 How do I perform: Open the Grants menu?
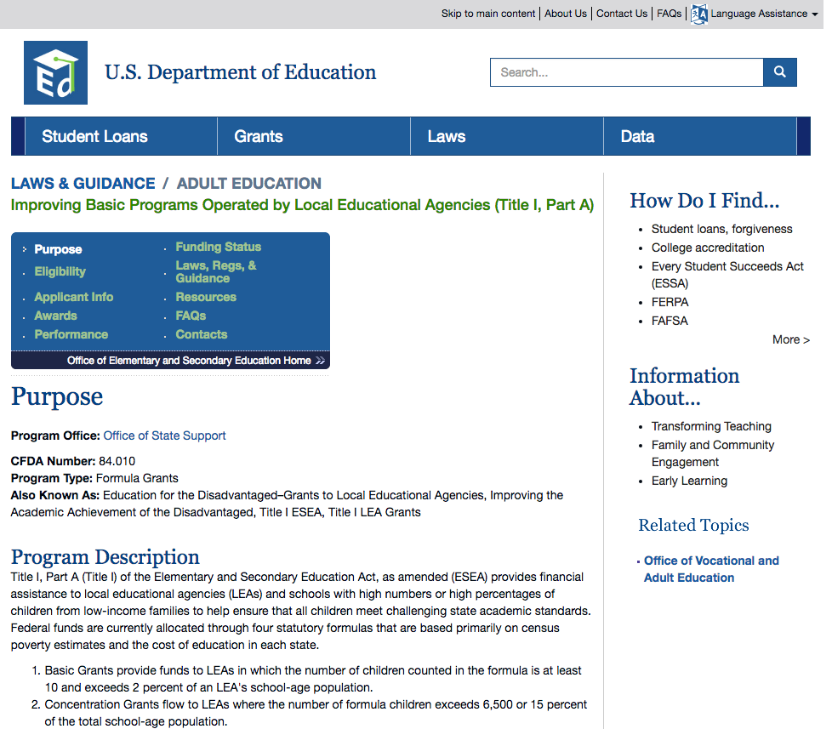point(314,136)
